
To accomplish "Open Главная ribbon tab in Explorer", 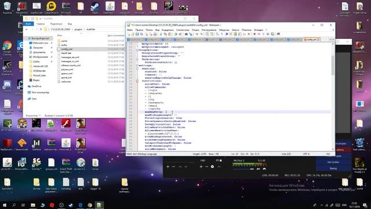I will (41, 24).
